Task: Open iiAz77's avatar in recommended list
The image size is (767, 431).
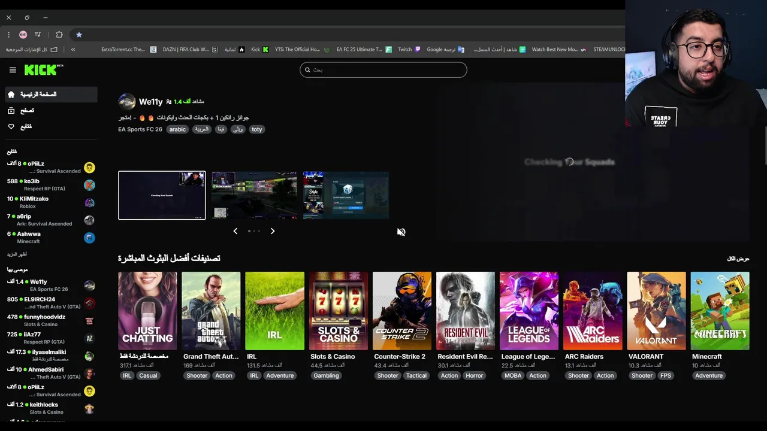Action: point(89,338)
